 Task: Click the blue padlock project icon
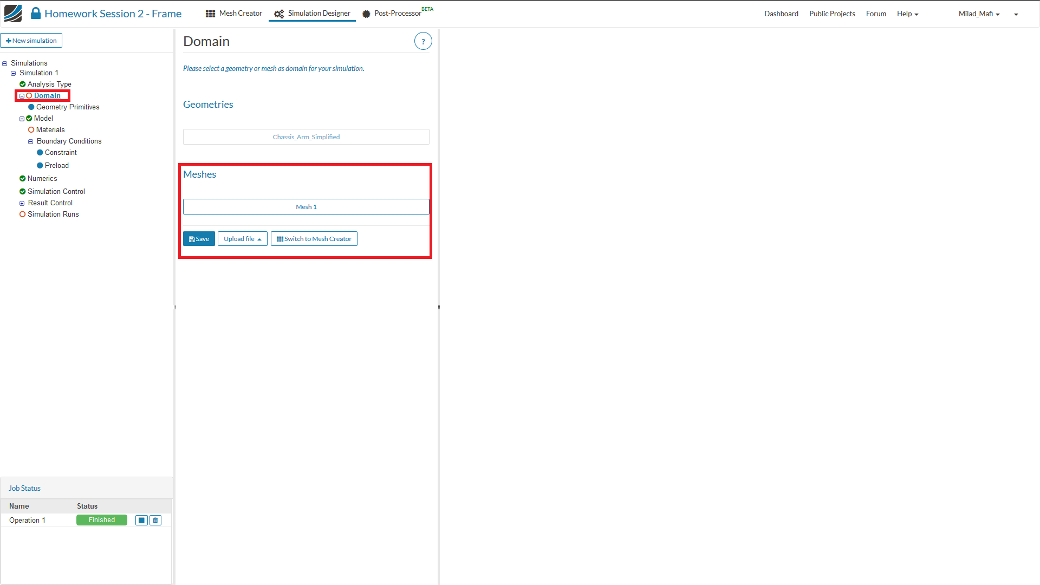[x=36, y=14]
